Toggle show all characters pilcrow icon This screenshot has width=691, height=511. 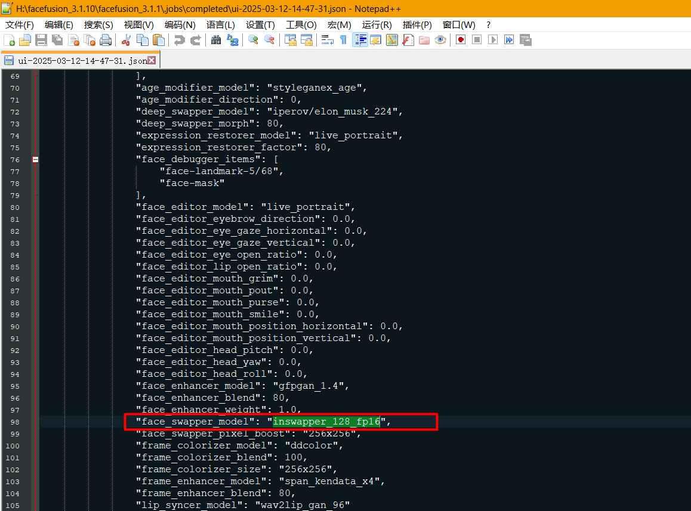343,40
